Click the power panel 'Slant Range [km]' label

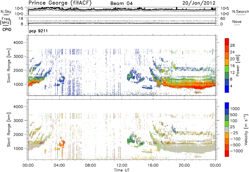(9, 66)
